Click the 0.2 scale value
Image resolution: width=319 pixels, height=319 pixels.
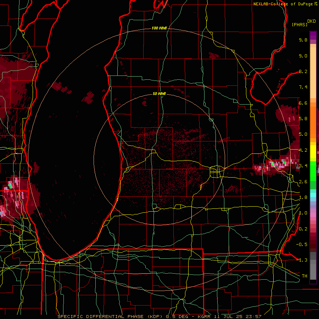[x=303, y=229]
